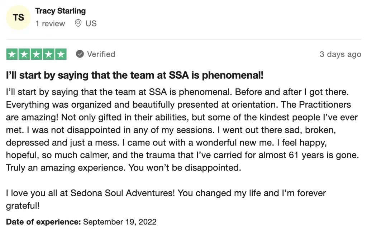This screenshot has height=231, width=367.
Task: Click the fourth green rating star
Action: click(49, 54)
